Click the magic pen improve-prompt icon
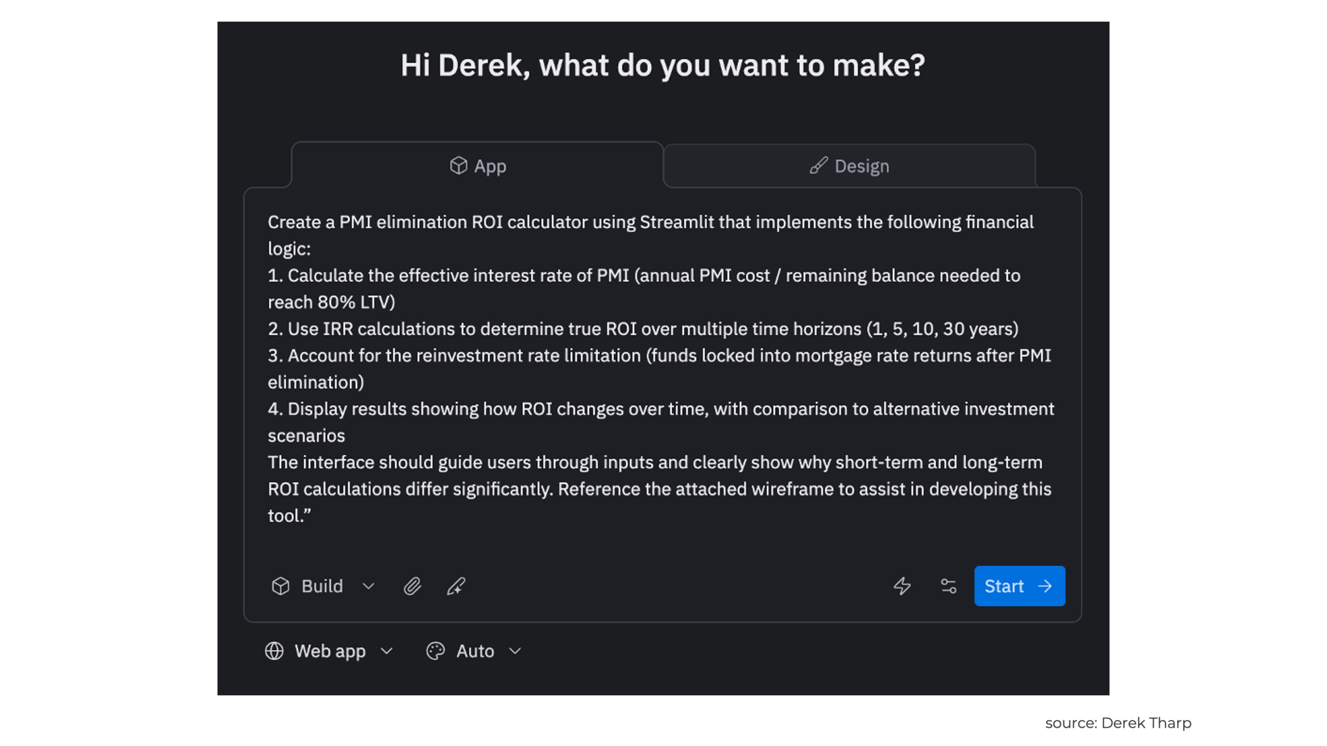1327x746 pixels. [x=456, y=586]
